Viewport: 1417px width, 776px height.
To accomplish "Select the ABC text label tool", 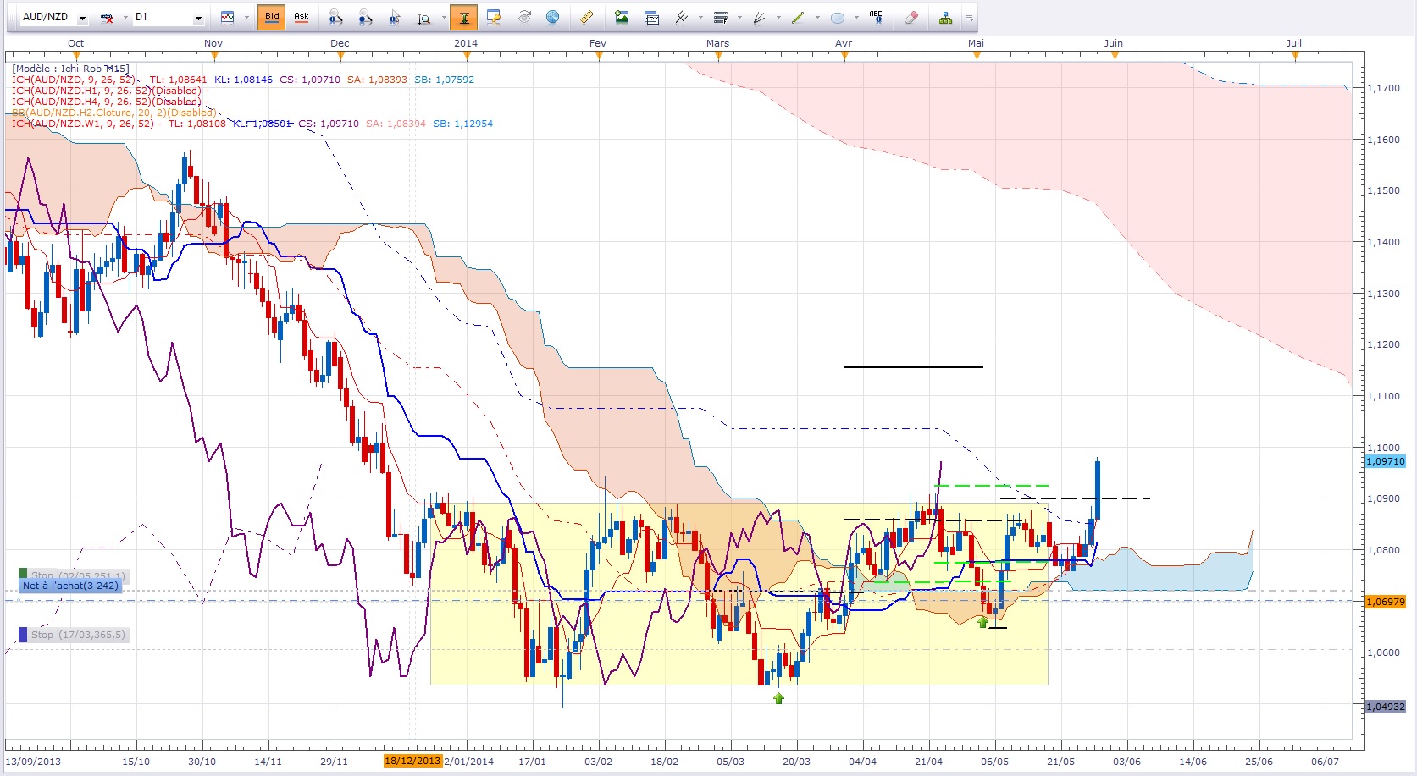I will (x=876, y=17).
